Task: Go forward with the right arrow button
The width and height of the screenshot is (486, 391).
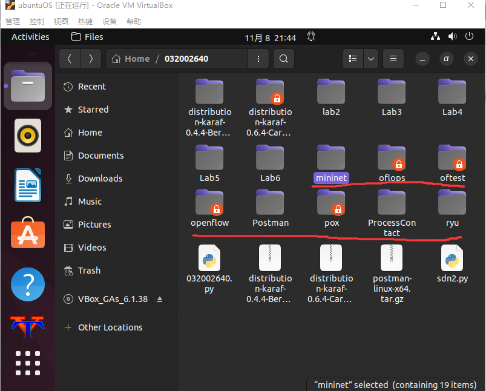Action: pos(91,59)
